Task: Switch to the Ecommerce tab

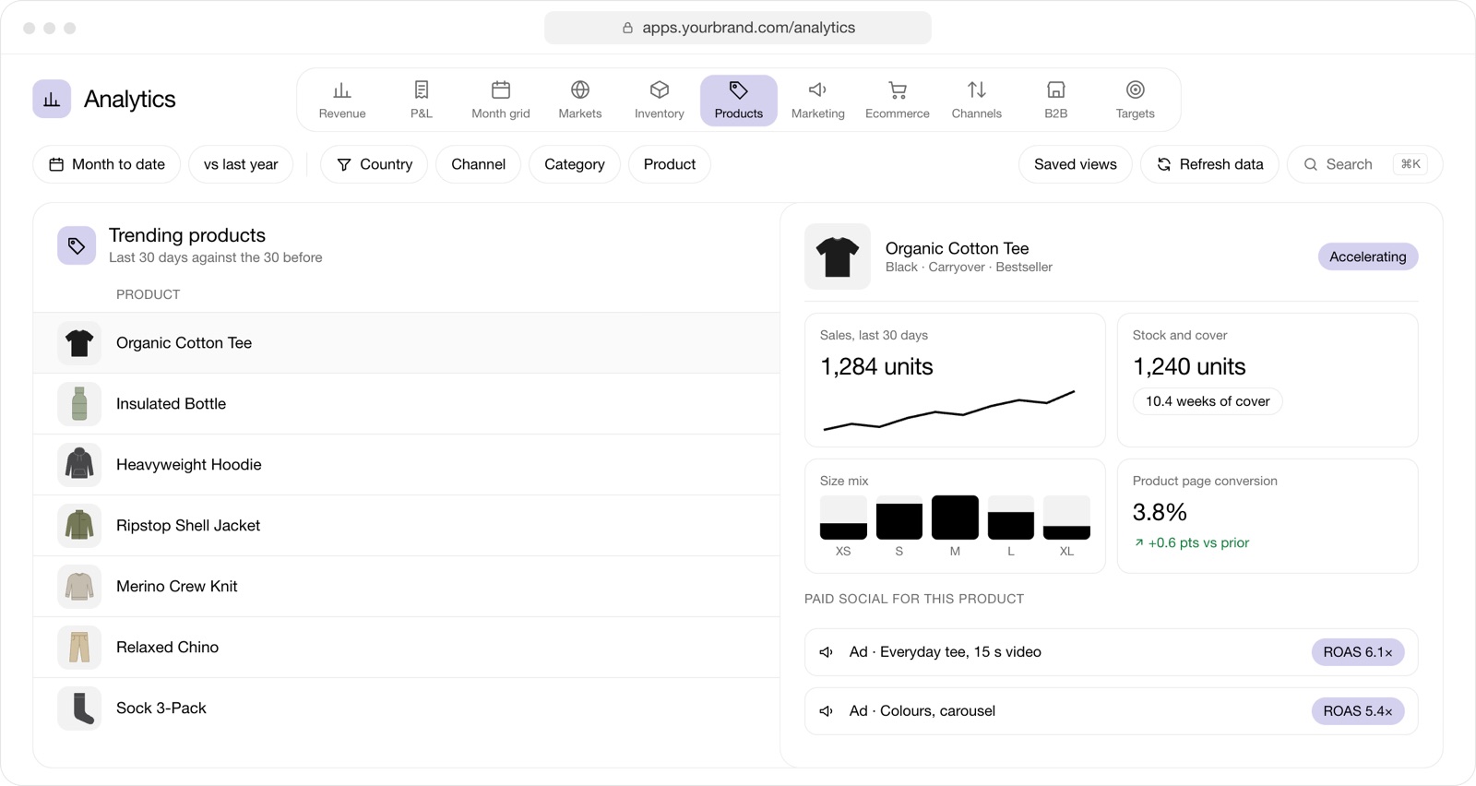Action: 898,101
